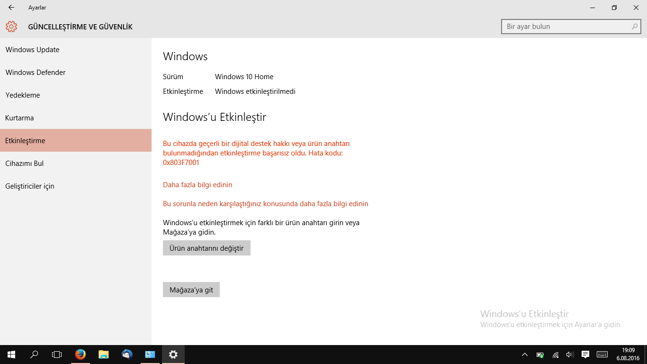The width and height of the screenshot is (647, 364).
Task: Click the 'Windows'u Etkinleştir' section heading
Action: coord(215,117)
